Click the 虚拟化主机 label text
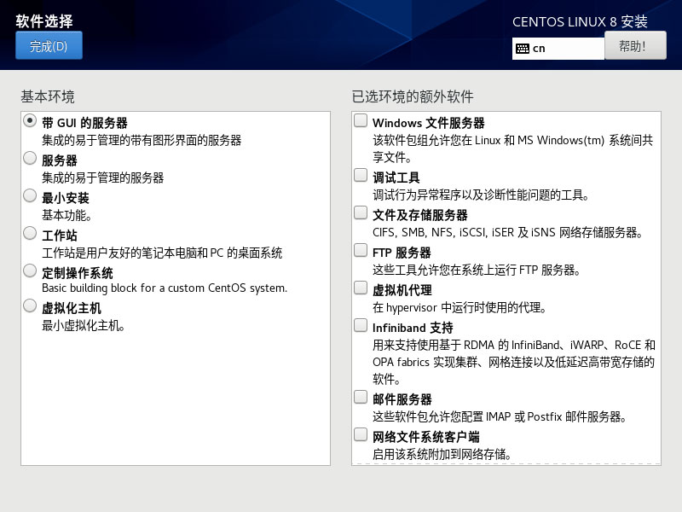The height and width of the screenshot is (512, 682). pos(72,308)
